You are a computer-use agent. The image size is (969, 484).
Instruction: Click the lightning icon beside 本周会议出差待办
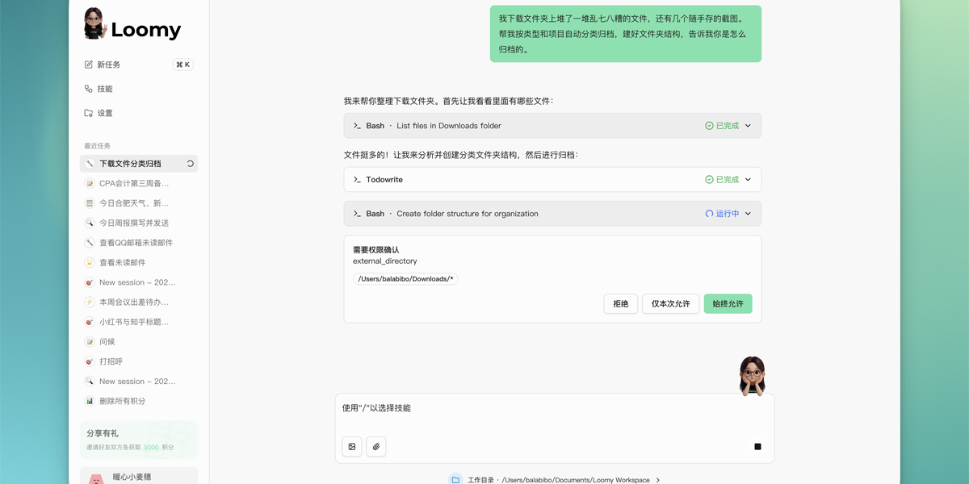coord(90,302)
